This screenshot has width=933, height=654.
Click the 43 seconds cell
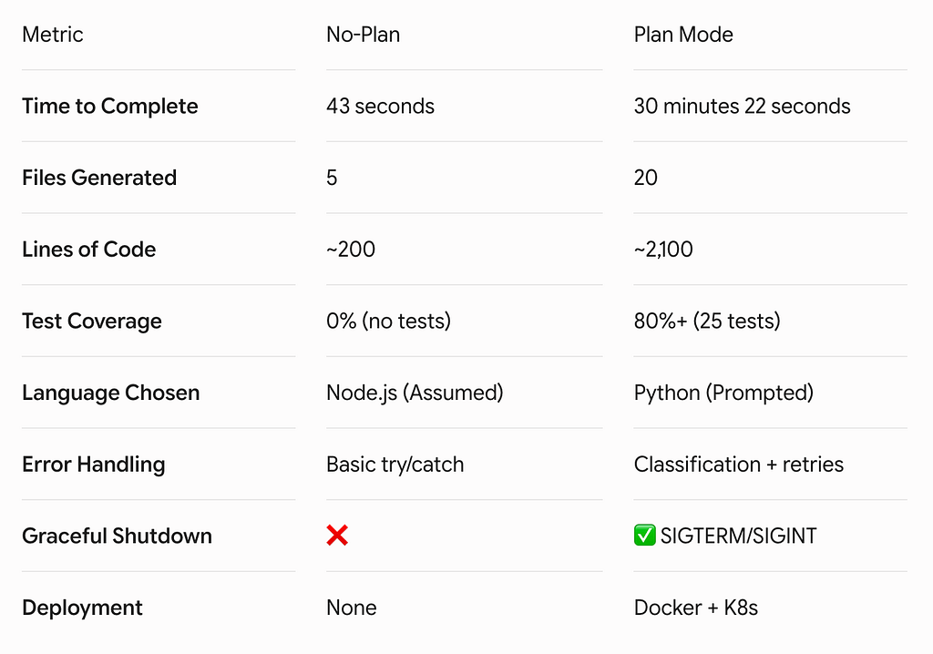[380, 106]
